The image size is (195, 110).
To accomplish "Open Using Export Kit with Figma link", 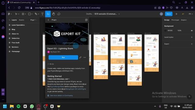I will (76, 89).
